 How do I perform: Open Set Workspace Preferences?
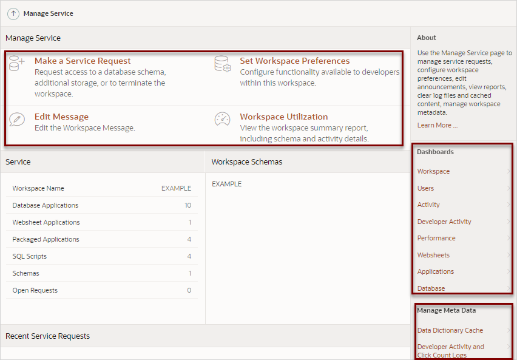(x=295, y=61)
